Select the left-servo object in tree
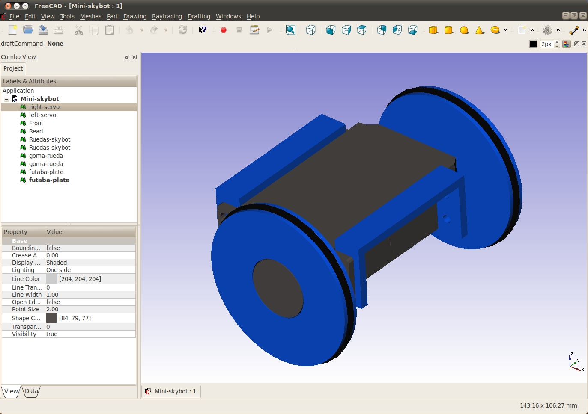The height and width of the screenshot is (414, 588). point(42,115)
